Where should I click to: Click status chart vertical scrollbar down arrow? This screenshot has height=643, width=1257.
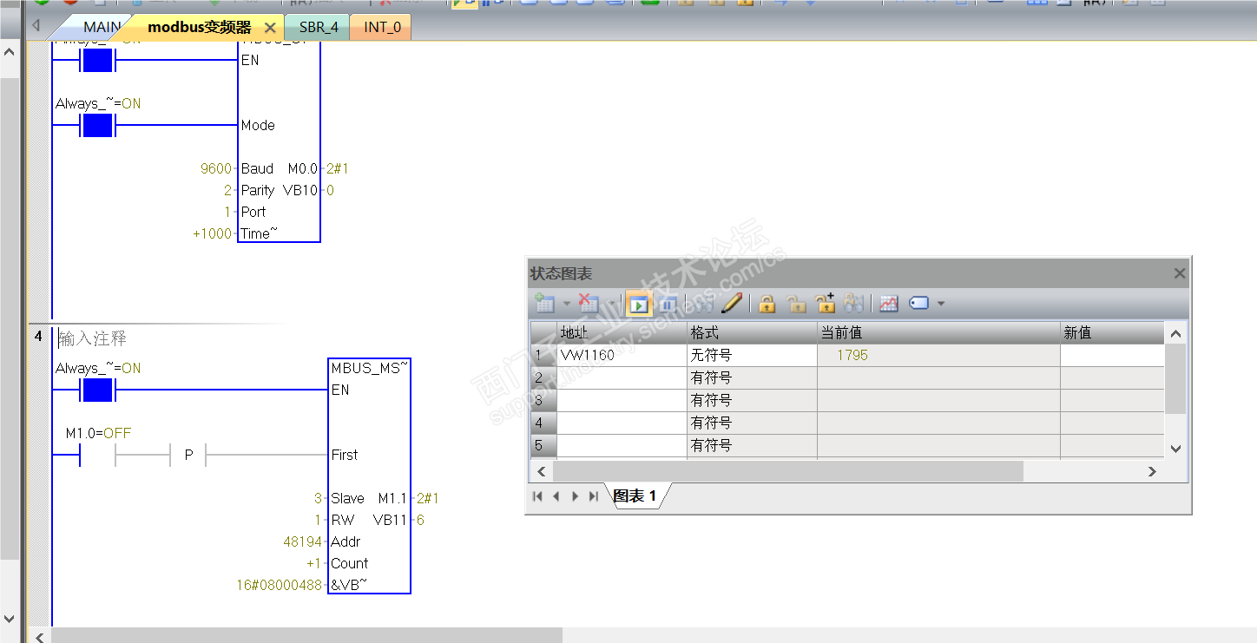pyautogui.click(x=1175, y=449)
